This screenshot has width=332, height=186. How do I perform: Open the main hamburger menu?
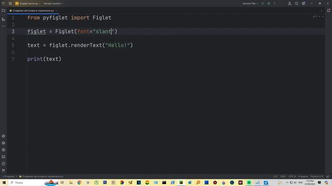click(10, 4)
